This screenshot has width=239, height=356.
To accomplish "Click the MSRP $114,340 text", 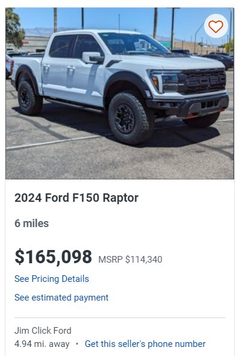I will point(130,259).
